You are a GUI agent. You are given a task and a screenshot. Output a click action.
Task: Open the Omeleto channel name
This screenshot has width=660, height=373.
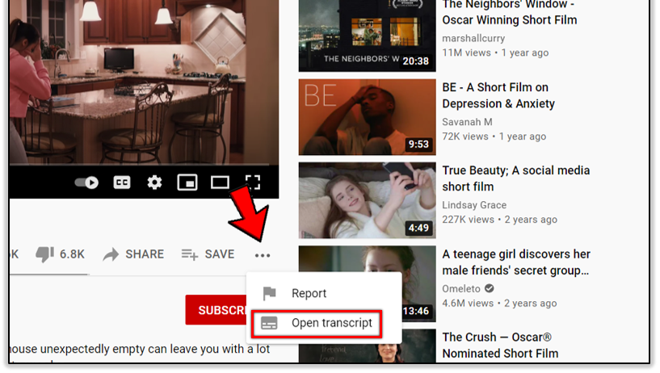point(461,288)
